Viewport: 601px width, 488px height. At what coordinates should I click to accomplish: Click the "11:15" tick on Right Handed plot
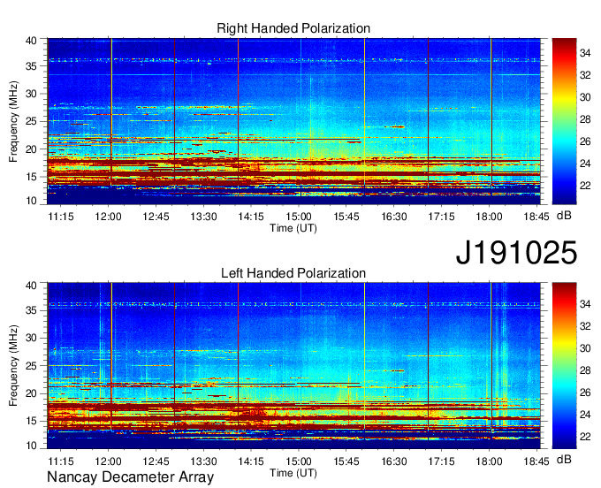click(x=61, y=217)
